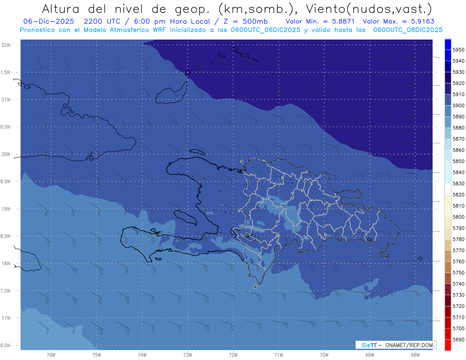Image resolution: width=466 pixels, height=360 pixels.
Task: Click the 74W longitude label
Action: (x=142, y=355)
